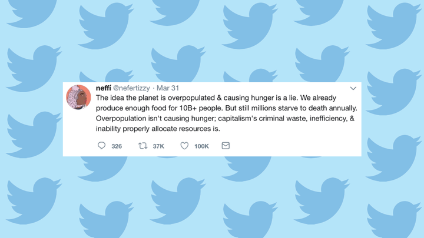The height and width of the screenshot is (238, 424).
Task: Click the reply speech bubble icon
Action: point(101,146)
